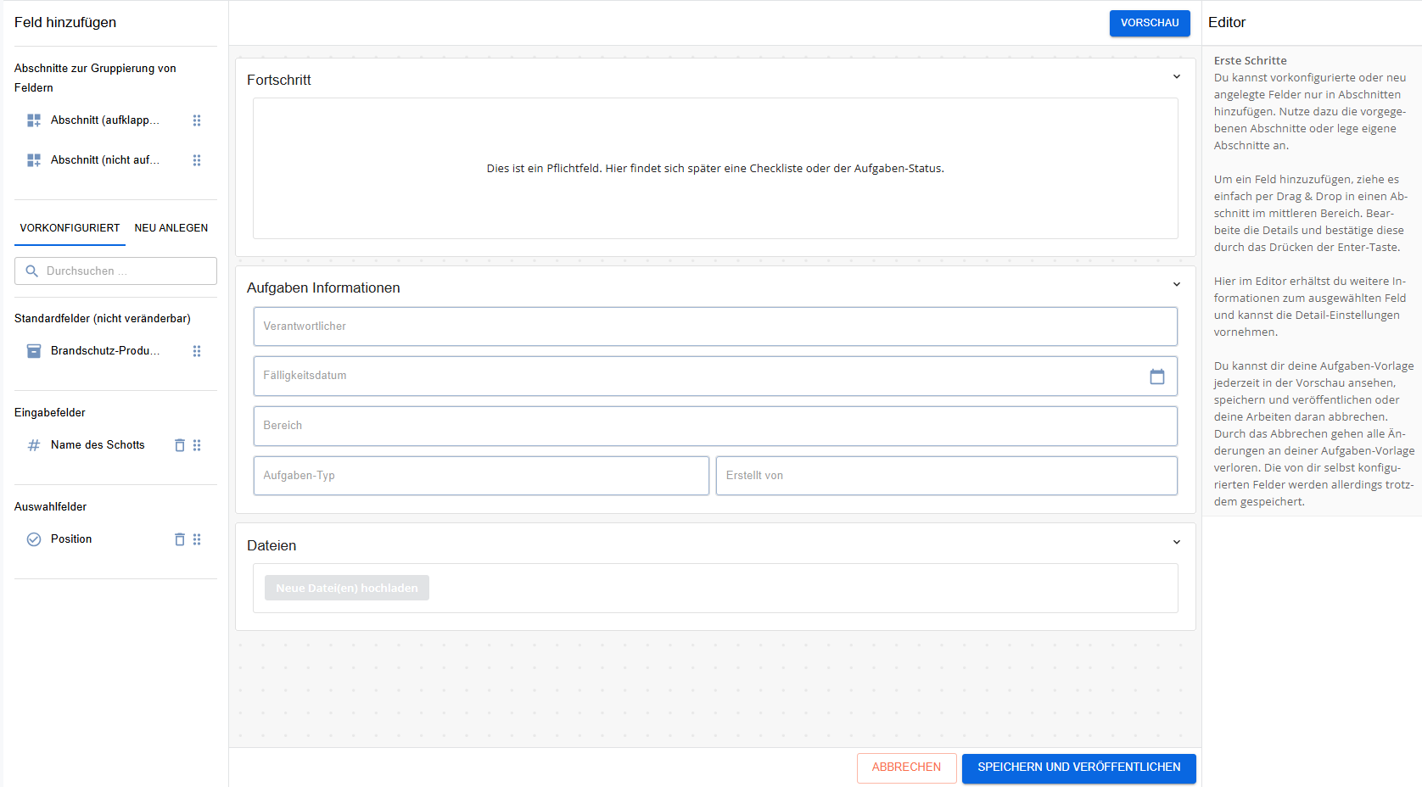
Task: Focus the Durchsuchen search field
Action: click(x=115, y=271)
